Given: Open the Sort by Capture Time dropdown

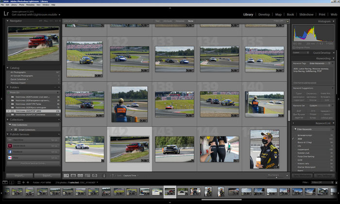Looking at the screenshot, I should tap(130, 175).
